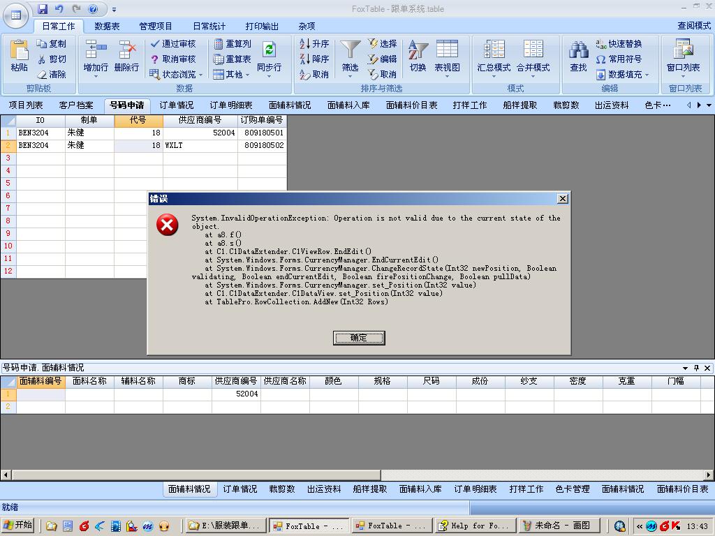This screenshot has height=536, width=715.
Task: Expand the 状态浏览 dropdown
Action: click(200, 75)
